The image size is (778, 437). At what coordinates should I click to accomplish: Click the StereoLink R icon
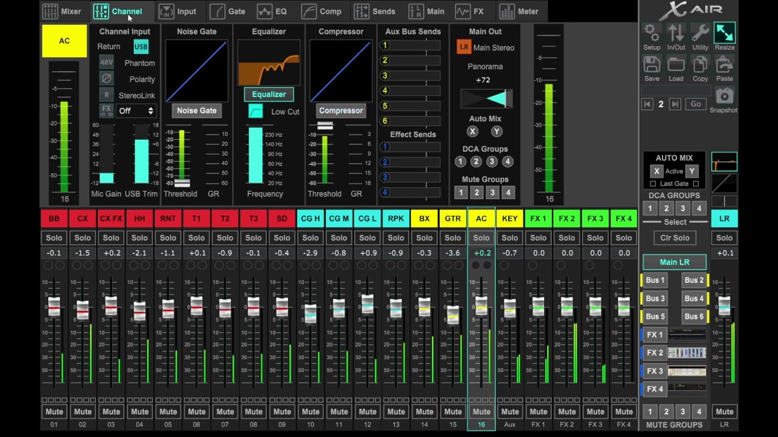[x=106, y=95]
